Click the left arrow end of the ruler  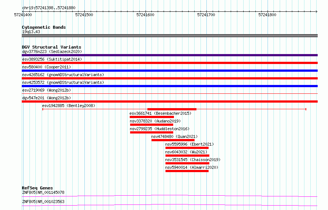tap(23, 11)
